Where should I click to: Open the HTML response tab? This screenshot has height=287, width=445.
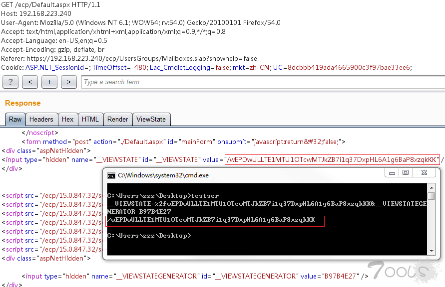(90, 120)
